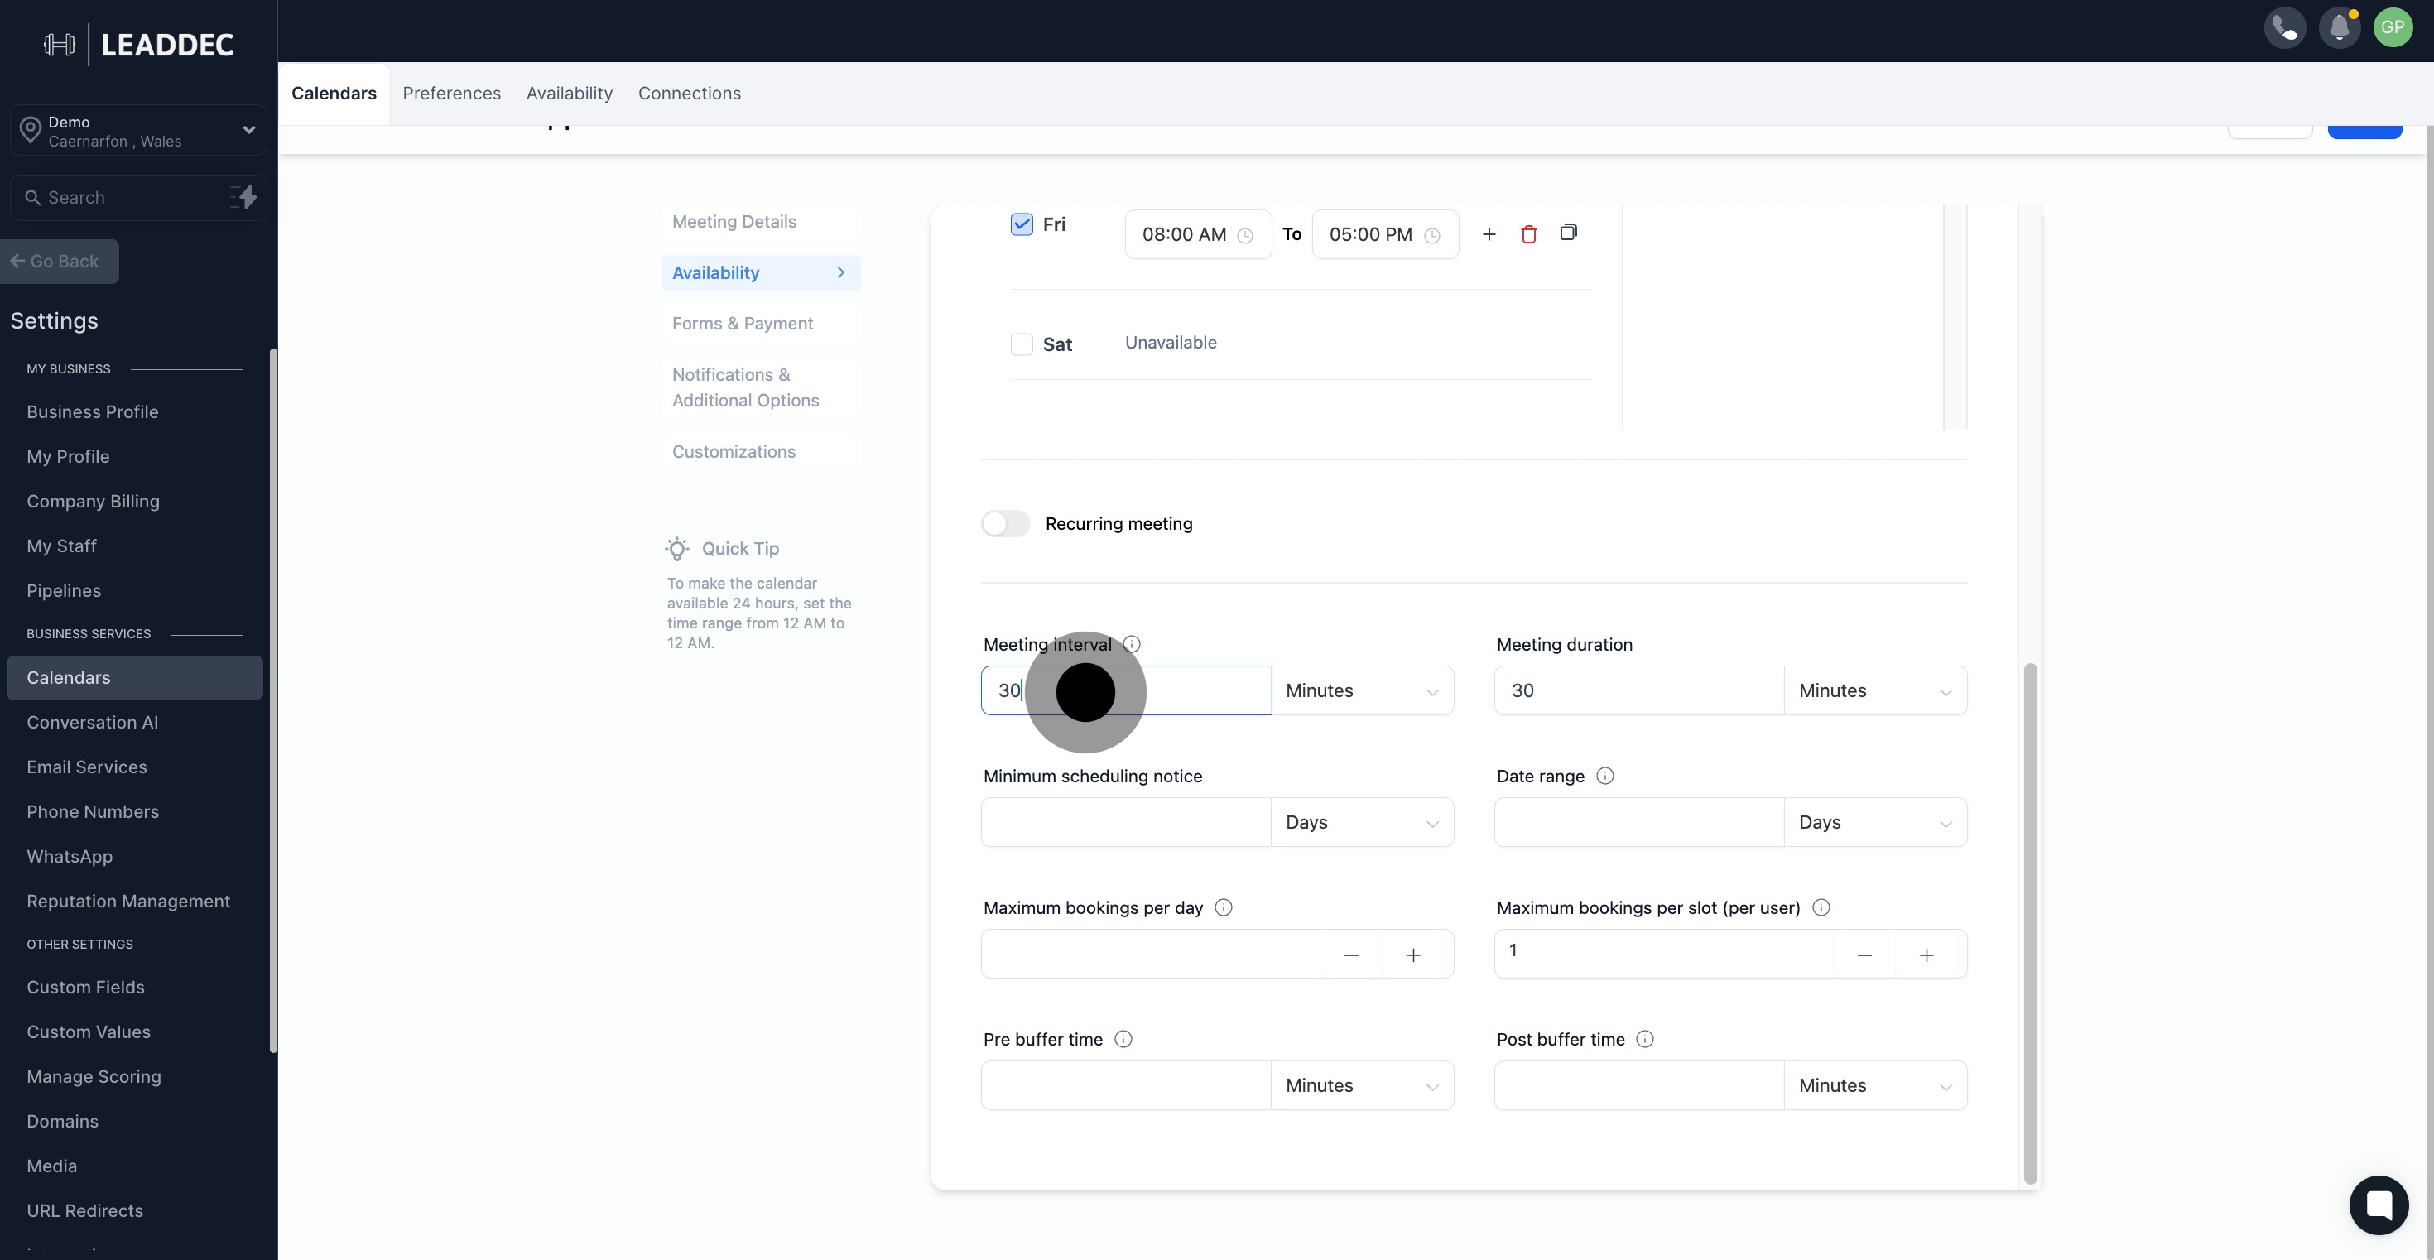The image size is (2434, 1260).
Task: Delete the Friday time slot
Action: tap(1529, 234)
